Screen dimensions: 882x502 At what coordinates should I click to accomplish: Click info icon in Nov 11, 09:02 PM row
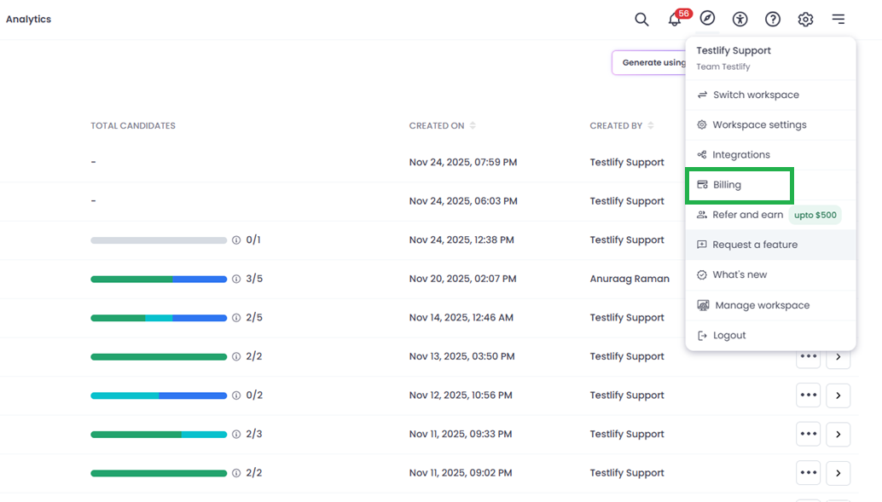236,473
